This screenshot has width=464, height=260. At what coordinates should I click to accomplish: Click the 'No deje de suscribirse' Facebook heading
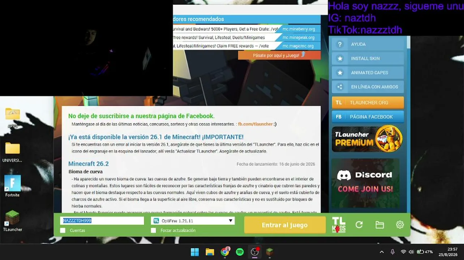141,116
